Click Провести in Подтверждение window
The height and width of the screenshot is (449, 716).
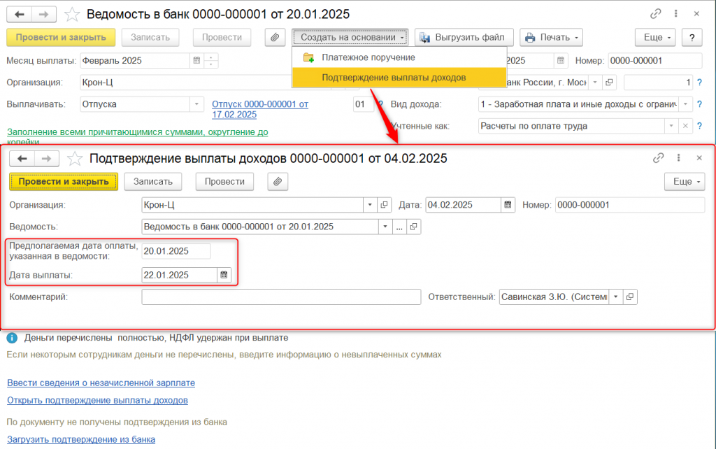pos(224,181)
